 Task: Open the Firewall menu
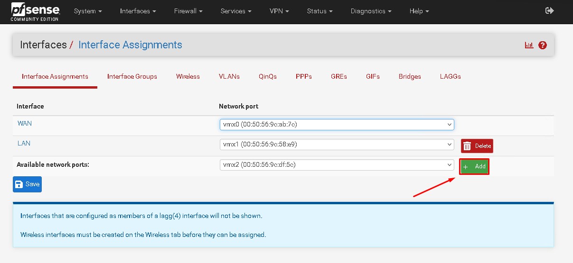coord(187,11)
